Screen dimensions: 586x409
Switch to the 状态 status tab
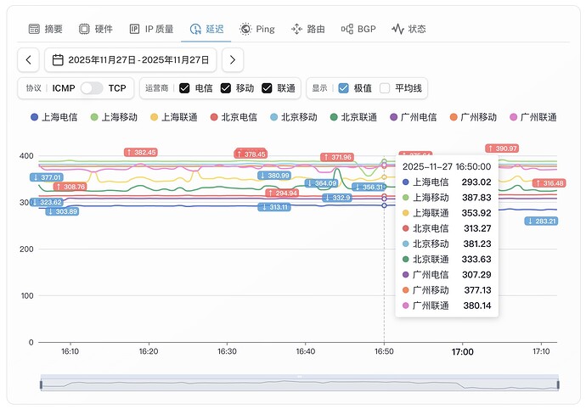409,29
